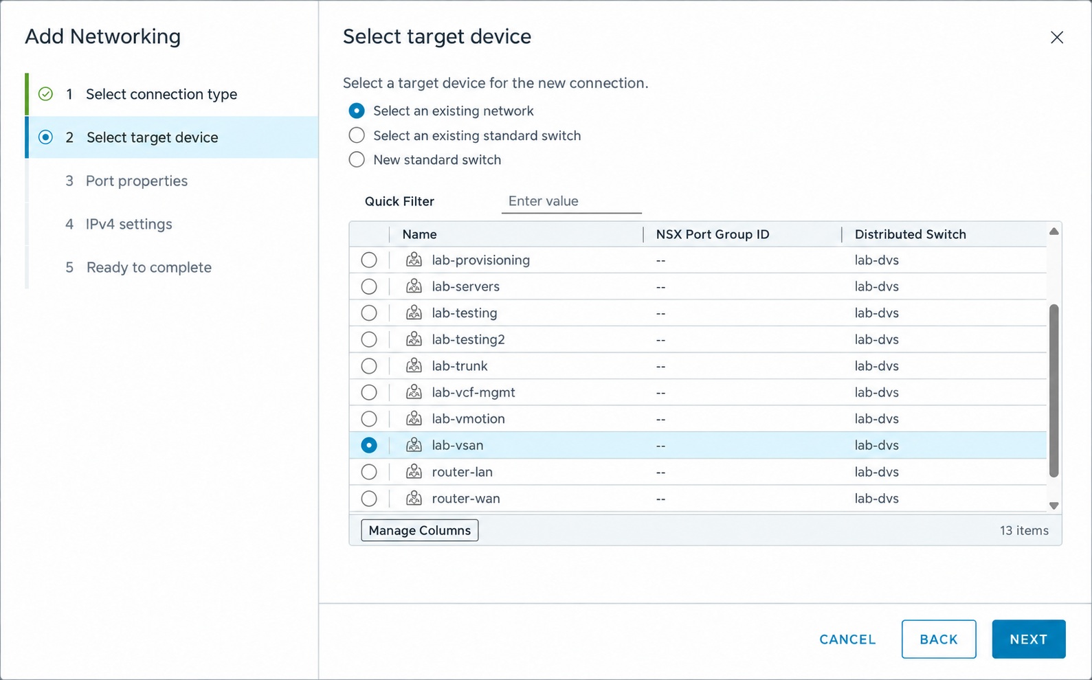Click the Quick Filter value input field

[572, 201]
